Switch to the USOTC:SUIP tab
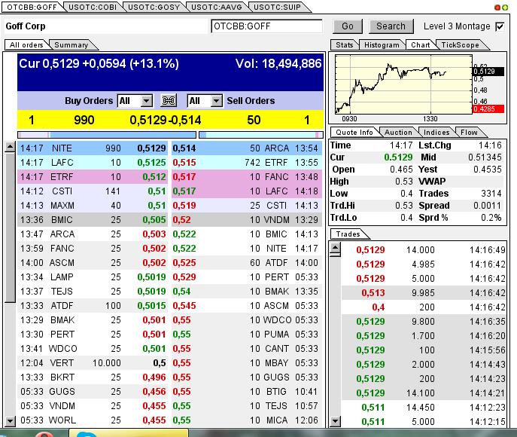 [x=277, y=7]
